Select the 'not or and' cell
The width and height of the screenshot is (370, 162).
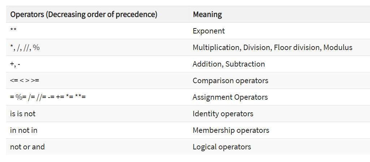(x=27, y=147)
